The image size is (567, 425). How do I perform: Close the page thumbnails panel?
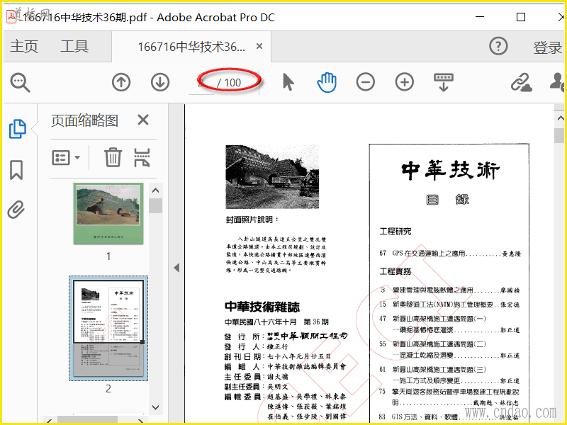tap(143, 120)
